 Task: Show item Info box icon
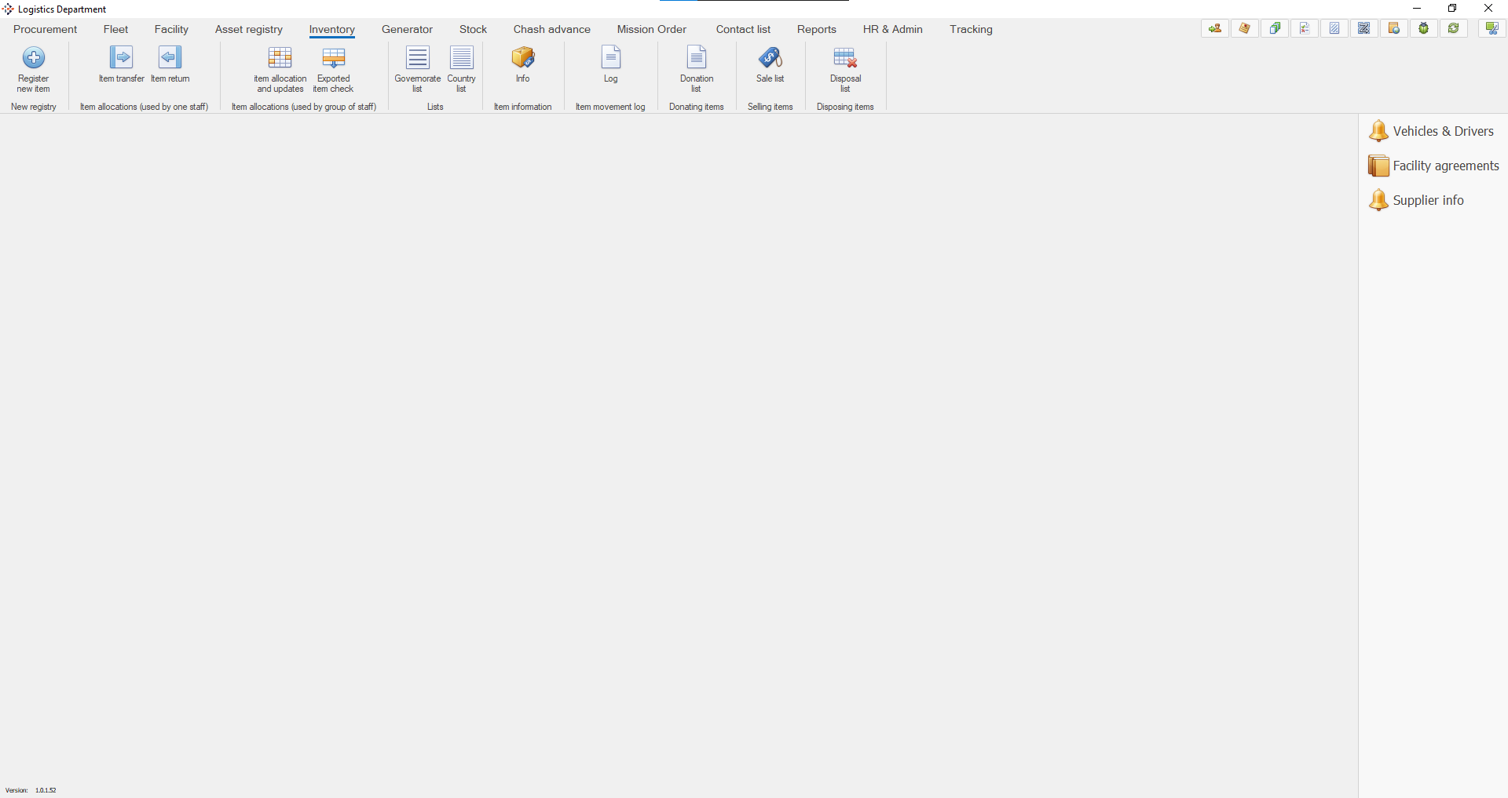click(x=522, y=59)
